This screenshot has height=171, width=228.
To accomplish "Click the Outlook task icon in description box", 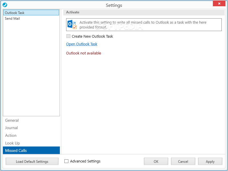I will [72, 25].
